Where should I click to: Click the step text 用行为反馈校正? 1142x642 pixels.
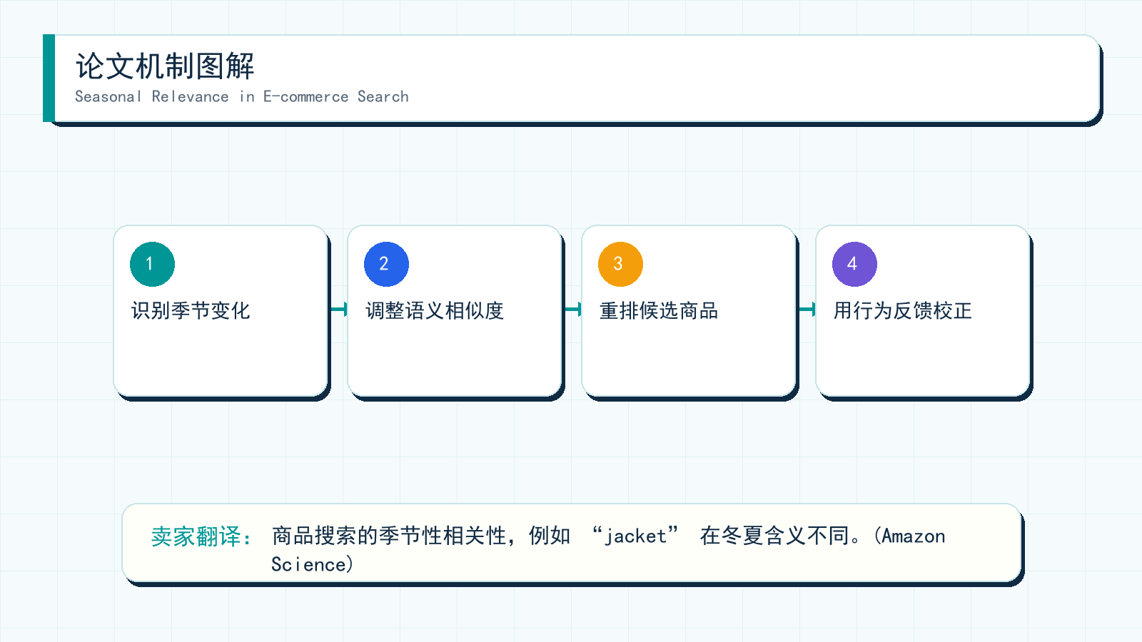[903, 310]
